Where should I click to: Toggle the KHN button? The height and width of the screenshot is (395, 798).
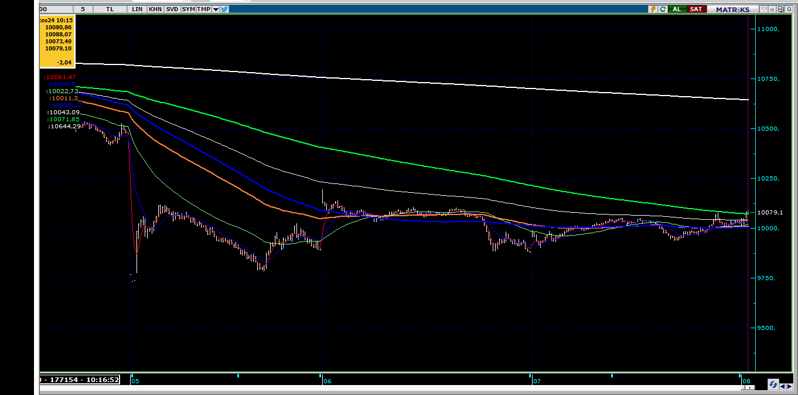(155, 9)
